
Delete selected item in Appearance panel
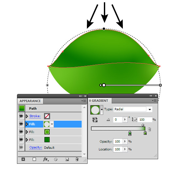[x=77, y=159]
